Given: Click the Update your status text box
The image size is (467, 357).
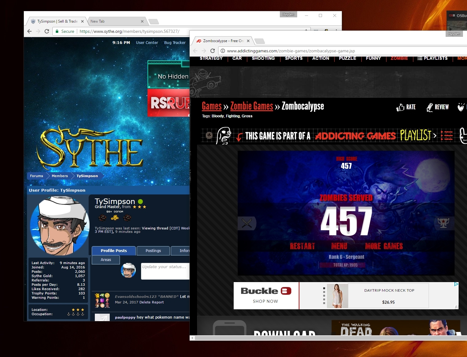Looking at the screenshot, I should coord(165,271).
